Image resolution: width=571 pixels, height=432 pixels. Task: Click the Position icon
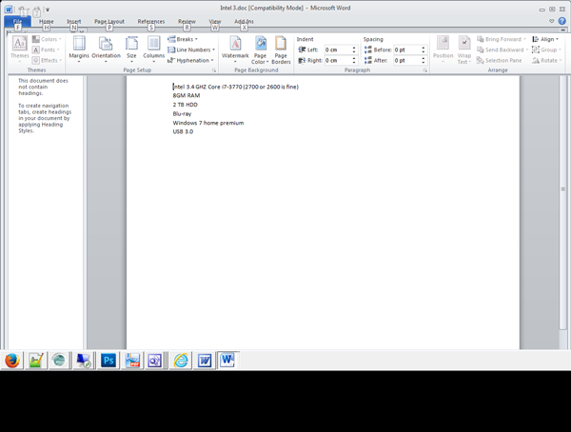[x=443, y=49]
